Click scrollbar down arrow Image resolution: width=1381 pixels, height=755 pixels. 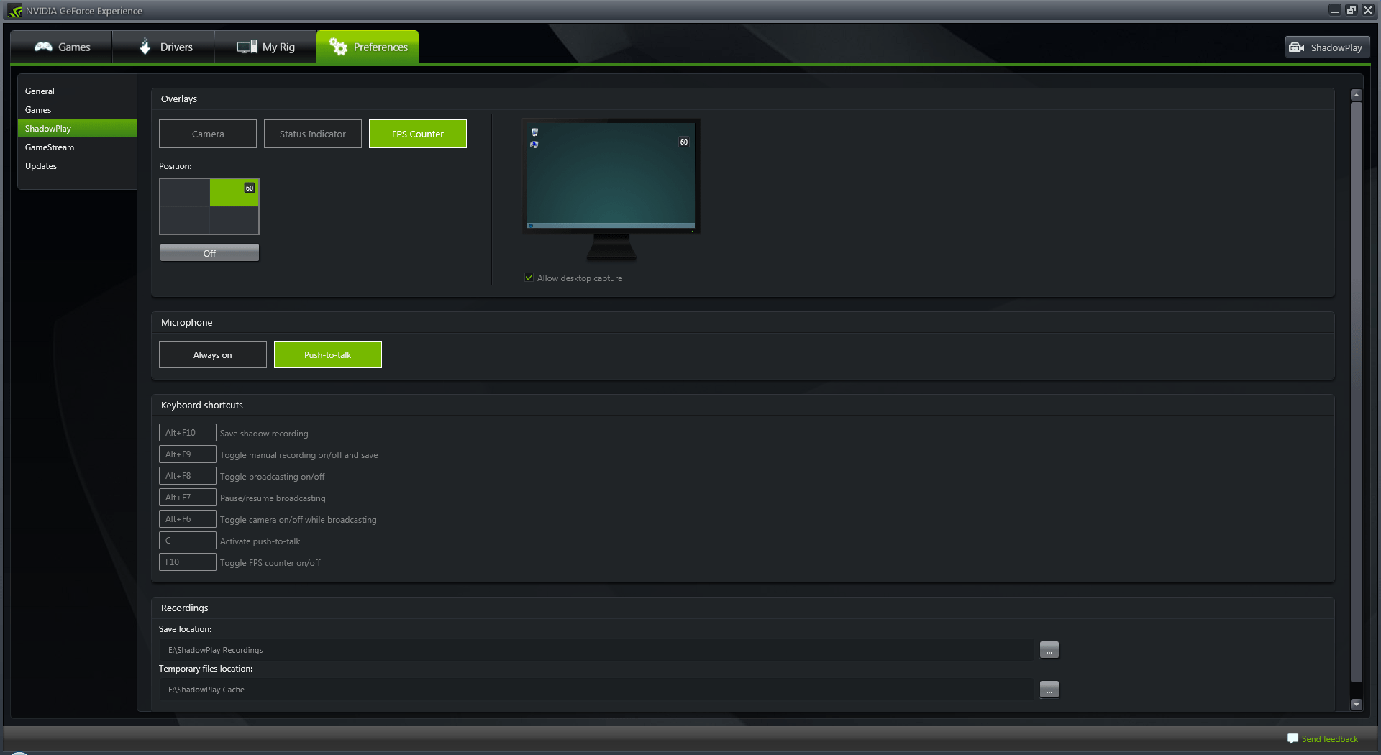pos(1357,705)
